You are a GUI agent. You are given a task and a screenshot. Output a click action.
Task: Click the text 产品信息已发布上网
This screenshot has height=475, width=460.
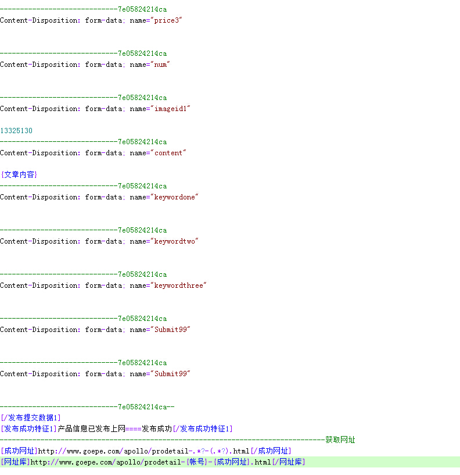pyautogui.click(x=92, y=429)
